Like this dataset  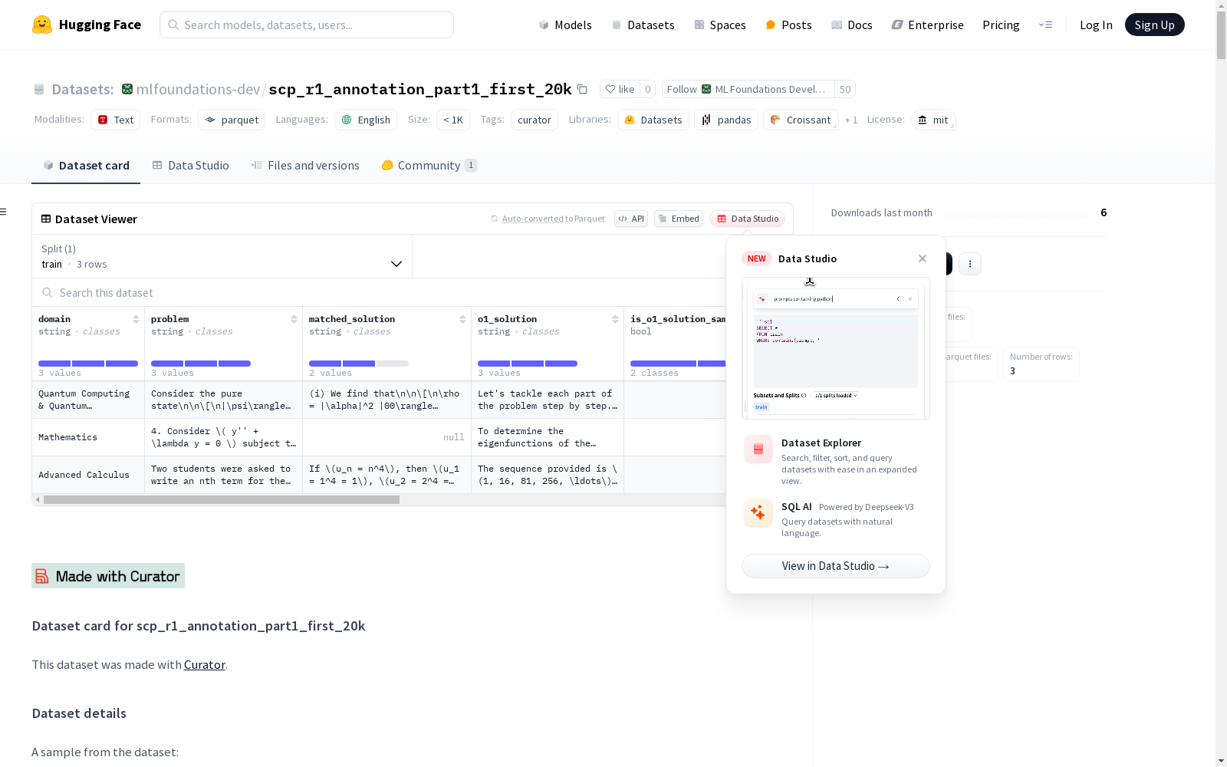620,89
